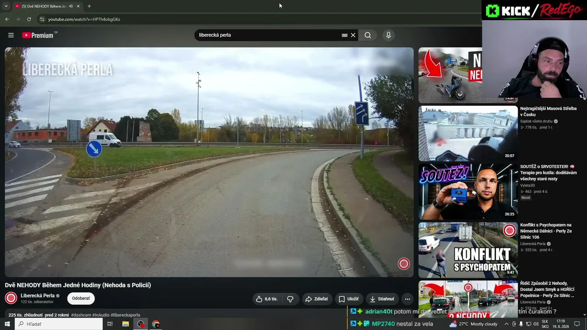Image resolution: width=587 pixels, height=330 pixels.
Task: Open 'Nejtragičtější Masová Střelba' thumbnail
Action: pyautogui.click(x=468, y=133)
